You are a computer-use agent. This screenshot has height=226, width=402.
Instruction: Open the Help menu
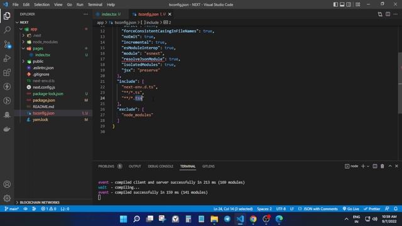point(111,4)
